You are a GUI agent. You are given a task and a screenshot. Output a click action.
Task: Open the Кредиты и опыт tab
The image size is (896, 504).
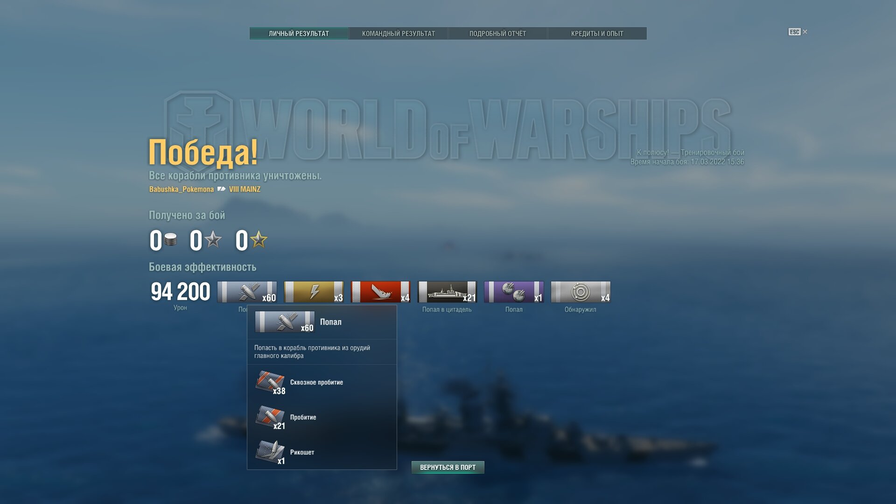coord(597,34)
